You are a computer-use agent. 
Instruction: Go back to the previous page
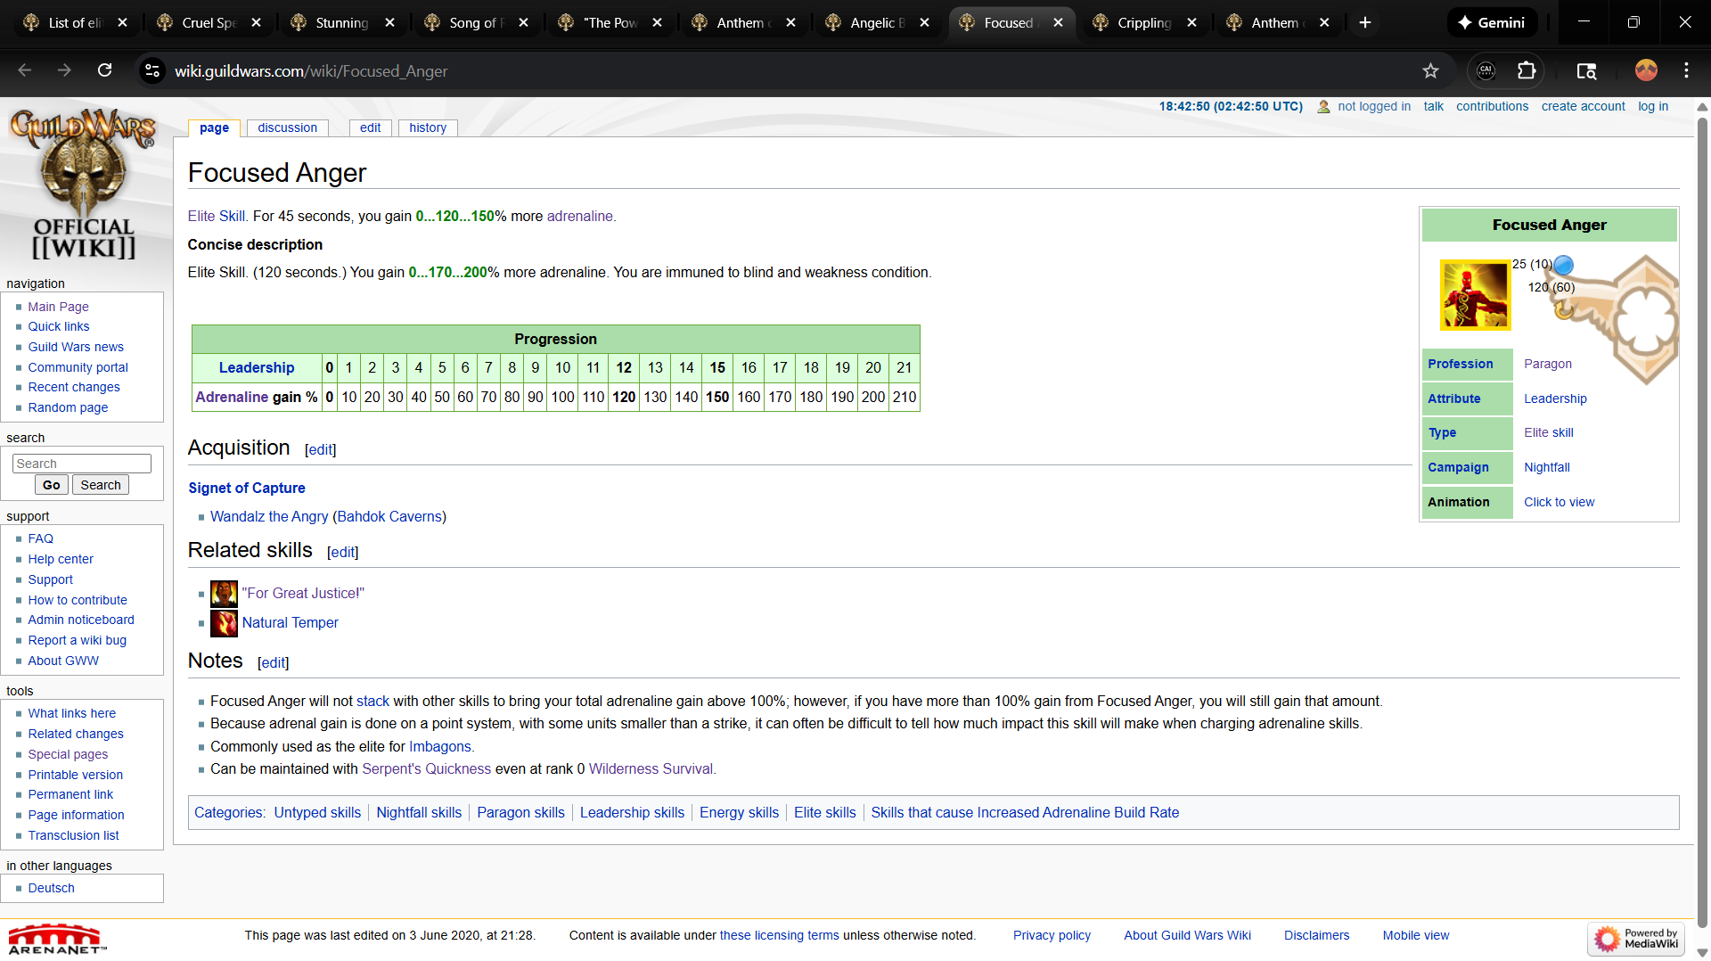click(25, 70)
